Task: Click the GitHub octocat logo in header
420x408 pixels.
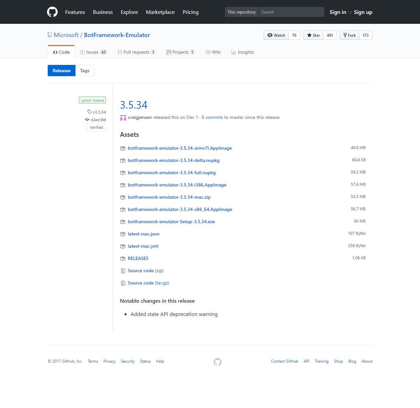Action: [x=52, y=12]
